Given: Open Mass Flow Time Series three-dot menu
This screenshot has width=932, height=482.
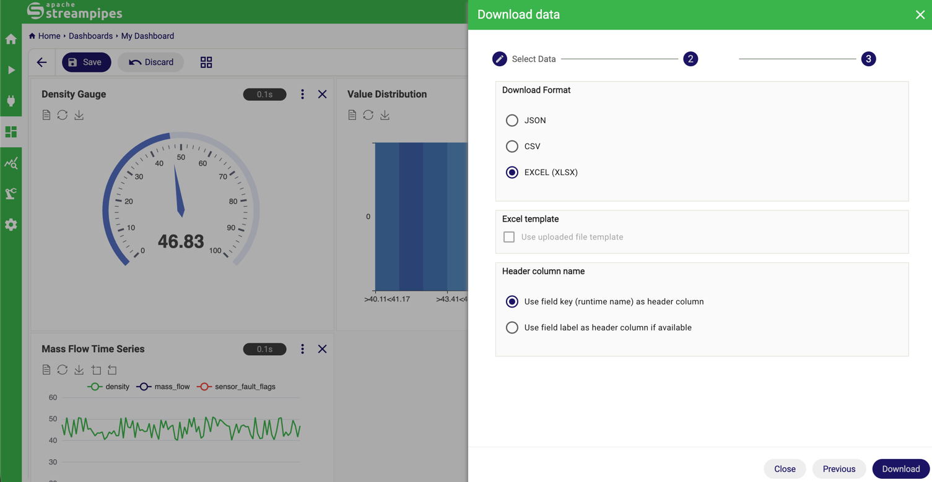Looking at the screenshot, I should 302,349.
